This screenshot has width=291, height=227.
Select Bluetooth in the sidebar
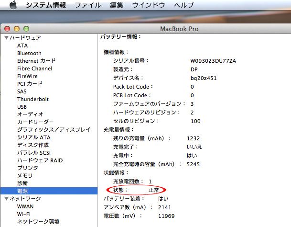[29, 53]
